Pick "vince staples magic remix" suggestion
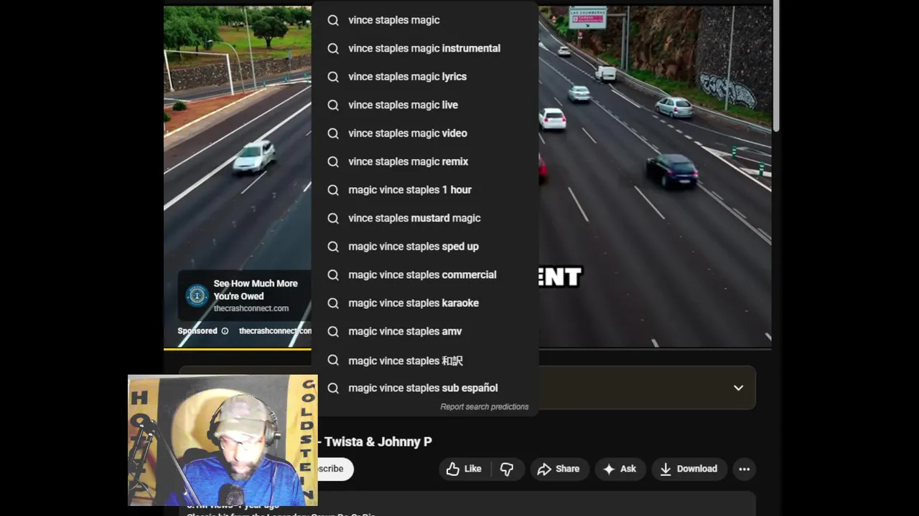 point(425,161)
